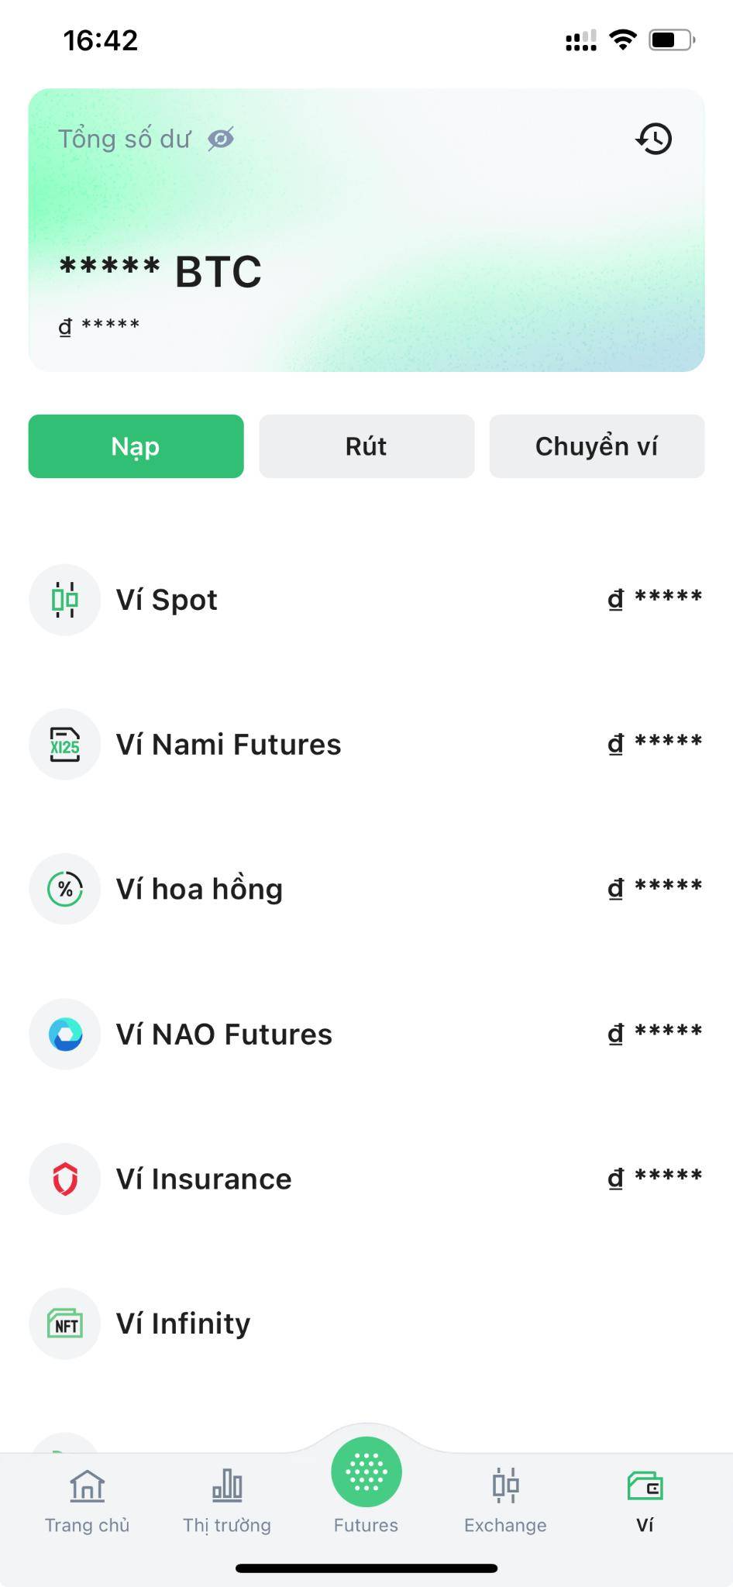Image resolution: width=733 pixels, height=1587 pixels.
Task: Open transaction history clock icon
Action: (x=654, y=139)
